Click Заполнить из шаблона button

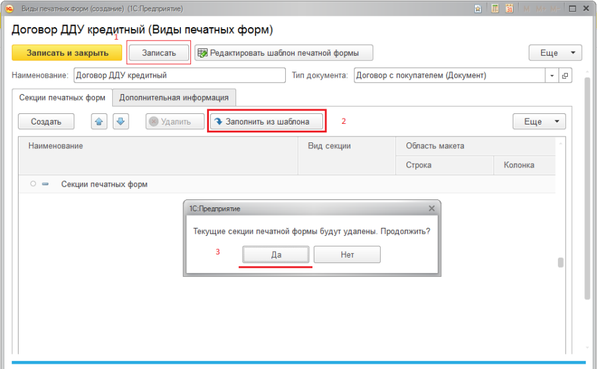(267, 122)
